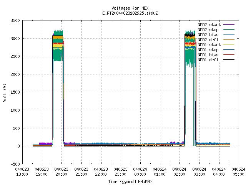Click the 040623 23:00 time label
The image size is (246, 185).
[120, 172]
